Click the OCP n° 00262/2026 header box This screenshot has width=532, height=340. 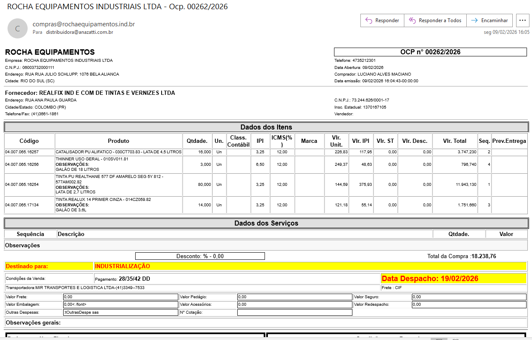tap(430, 52)
